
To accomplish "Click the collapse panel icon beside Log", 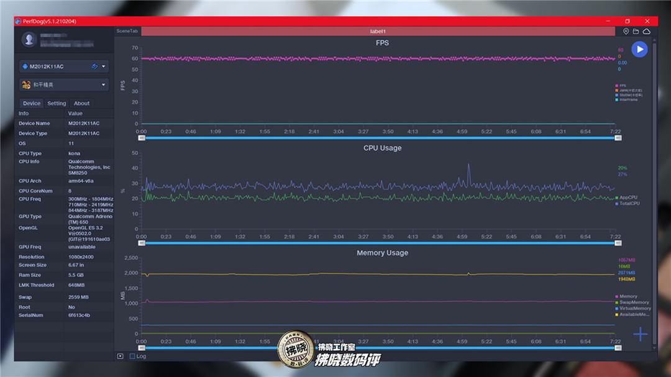I will pyautogui.click(x=121, y=356).
